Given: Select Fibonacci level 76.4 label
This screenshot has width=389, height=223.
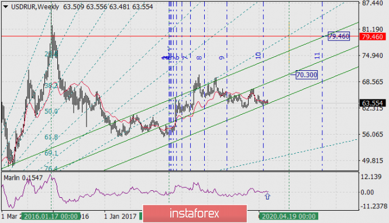Looking at the screenshot, I should coord(51,169).
